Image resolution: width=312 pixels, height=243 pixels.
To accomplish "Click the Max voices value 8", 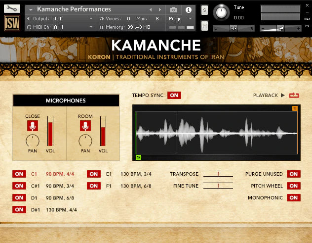I will [157, 18].
